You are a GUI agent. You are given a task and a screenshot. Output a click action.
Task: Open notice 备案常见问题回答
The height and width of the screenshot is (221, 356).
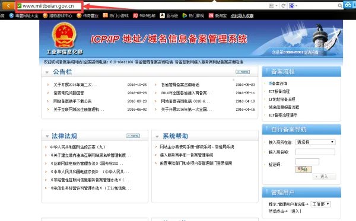pyautogui.click(x=69, y=93)
